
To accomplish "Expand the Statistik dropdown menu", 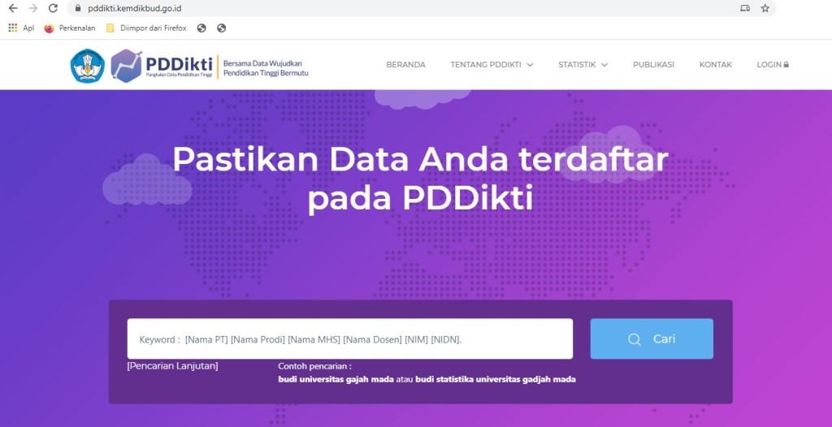I will (583, 65).
